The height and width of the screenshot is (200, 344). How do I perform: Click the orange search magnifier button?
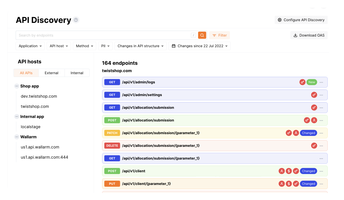(202, 35)
